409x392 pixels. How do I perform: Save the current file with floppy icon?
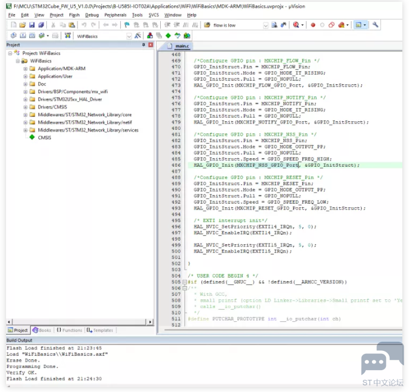pyautogui.click(x=32, y=25)
